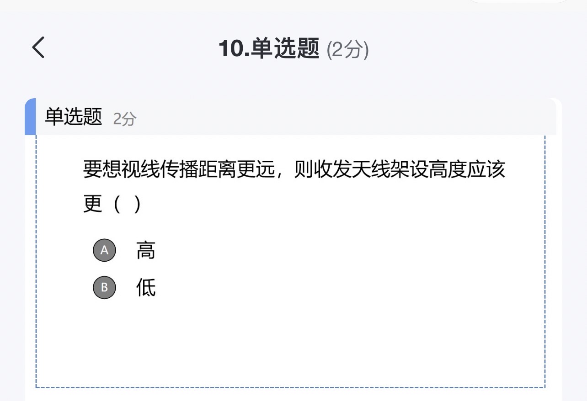Choose the answer text 高

(146, 250)
